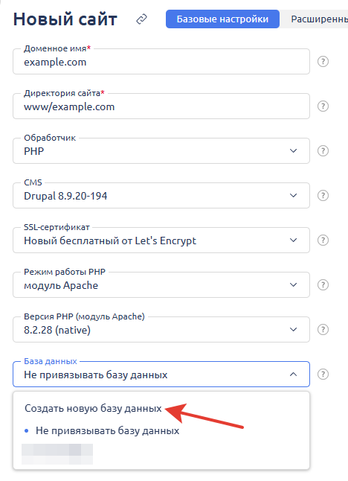Open help icon for Версия PHP field
This screenshot has width=348, height=481.
coord(323,329)
